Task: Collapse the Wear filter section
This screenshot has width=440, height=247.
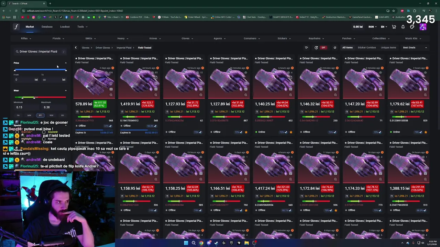Action: pyautogui.click(x=66, y=91)
